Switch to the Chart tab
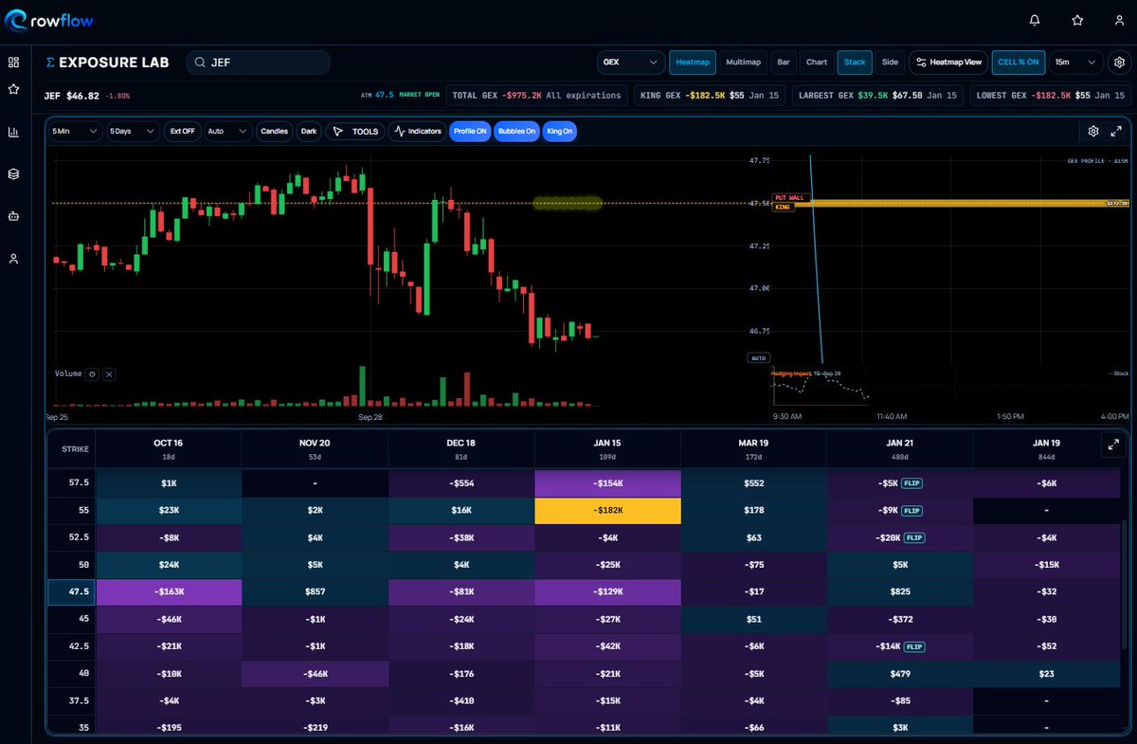The height and width of the screenshot is (744, 1137). pos(816,63)
